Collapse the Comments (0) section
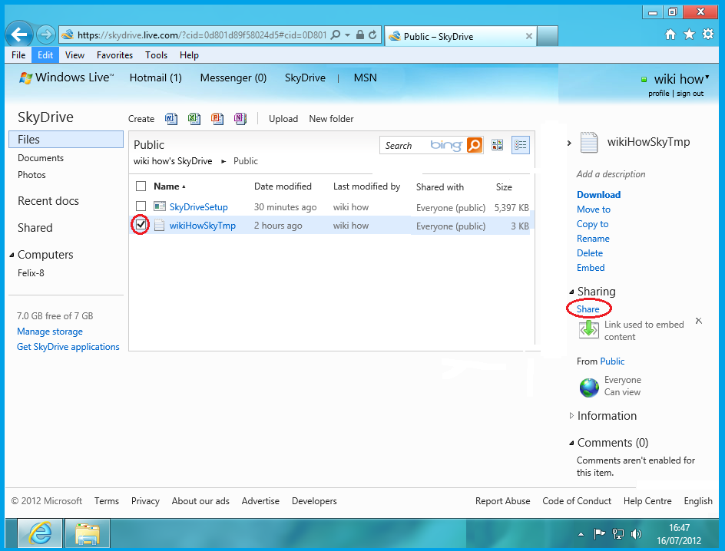This screenshot has width=725, height=551. click(x=571, y=443)
